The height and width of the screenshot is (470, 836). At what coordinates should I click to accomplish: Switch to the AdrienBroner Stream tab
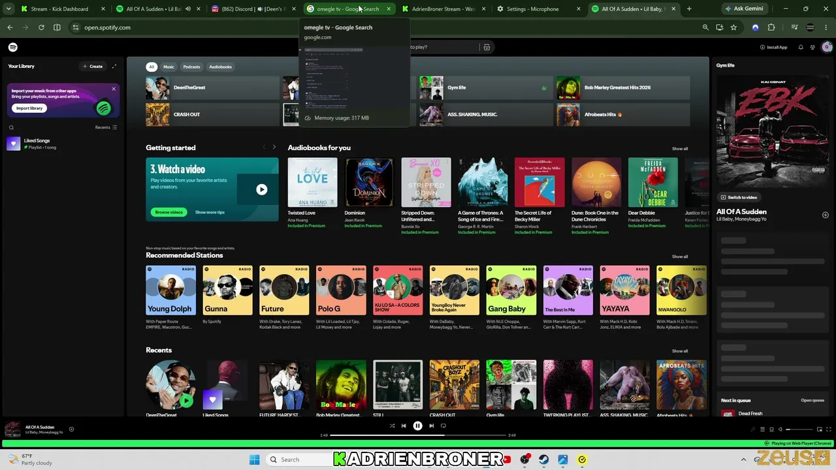[x=443, y=9]
